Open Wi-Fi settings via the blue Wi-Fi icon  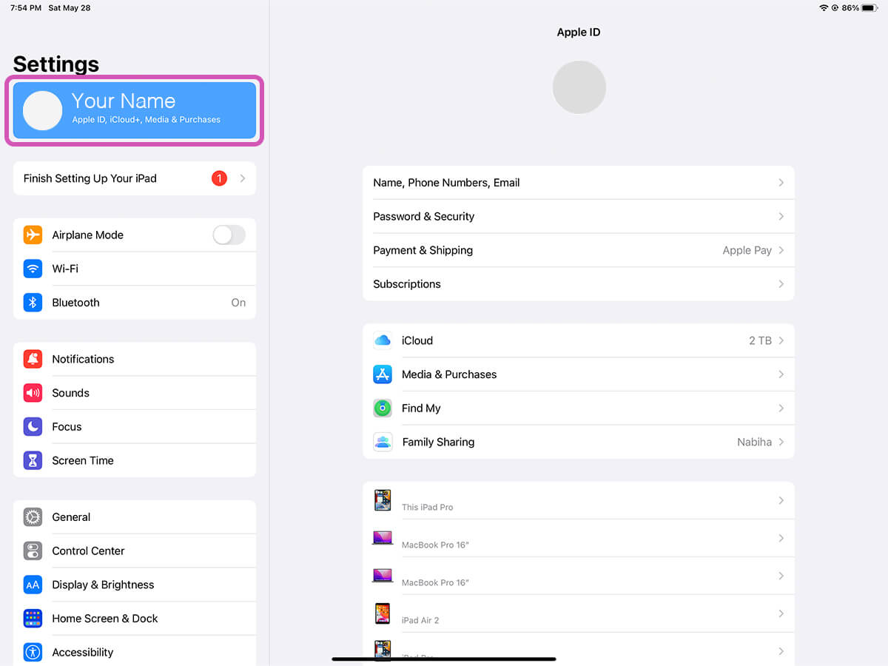pos(33,269)
